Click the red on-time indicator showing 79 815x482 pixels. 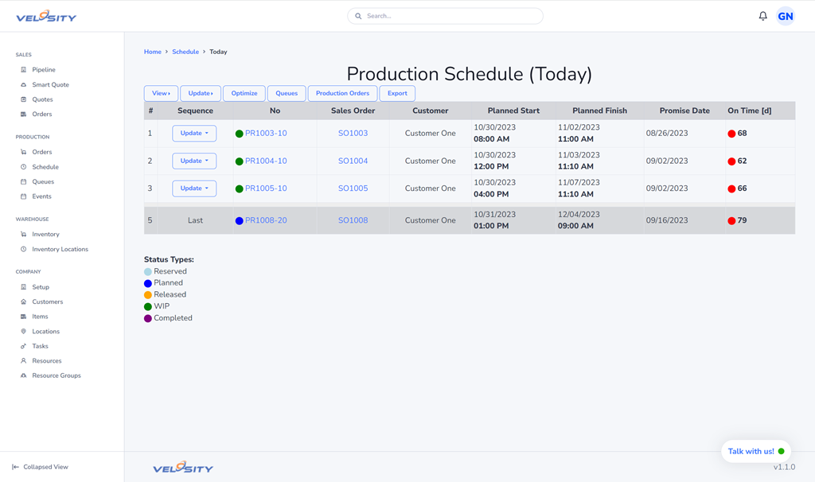coord(731,221)
